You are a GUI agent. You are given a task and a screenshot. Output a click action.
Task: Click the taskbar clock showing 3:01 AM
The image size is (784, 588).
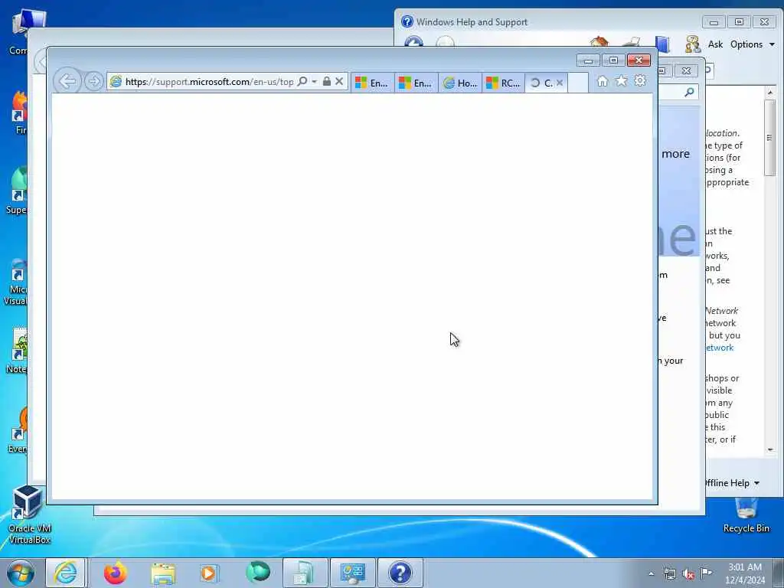pos(745,573)
